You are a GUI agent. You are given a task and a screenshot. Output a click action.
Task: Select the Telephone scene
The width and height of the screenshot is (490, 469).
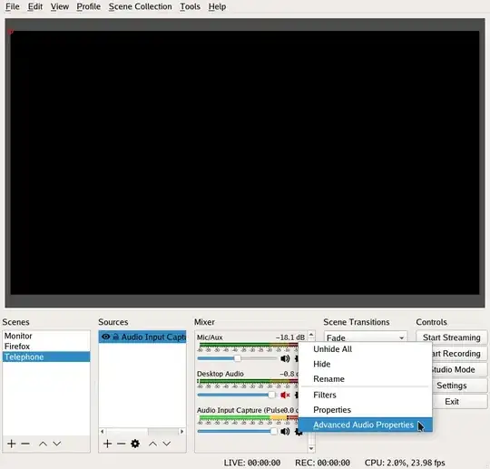pyautogui.click(x=46, y=357)
